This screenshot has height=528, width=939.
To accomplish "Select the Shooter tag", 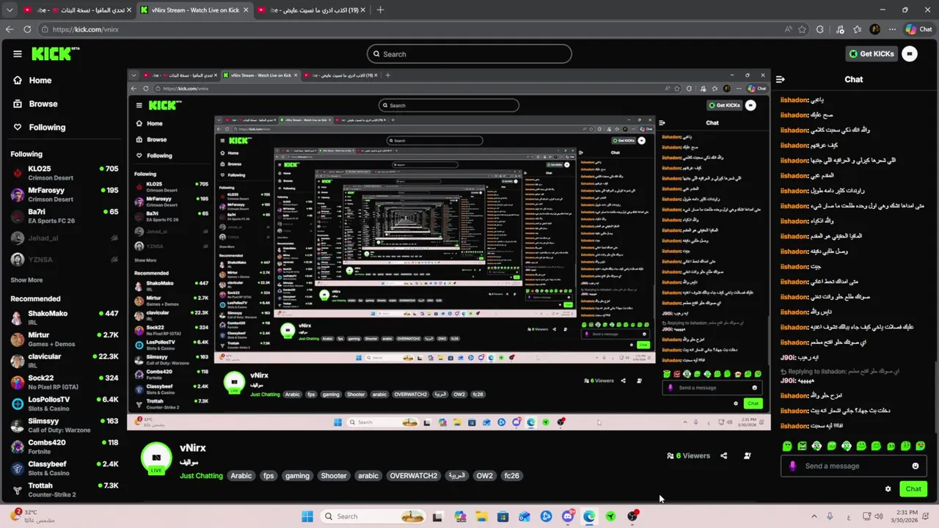I will (x=334, y=476).
